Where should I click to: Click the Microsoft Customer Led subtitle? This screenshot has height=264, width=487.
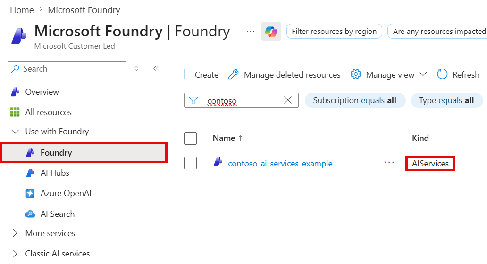[x=75, y=46]
